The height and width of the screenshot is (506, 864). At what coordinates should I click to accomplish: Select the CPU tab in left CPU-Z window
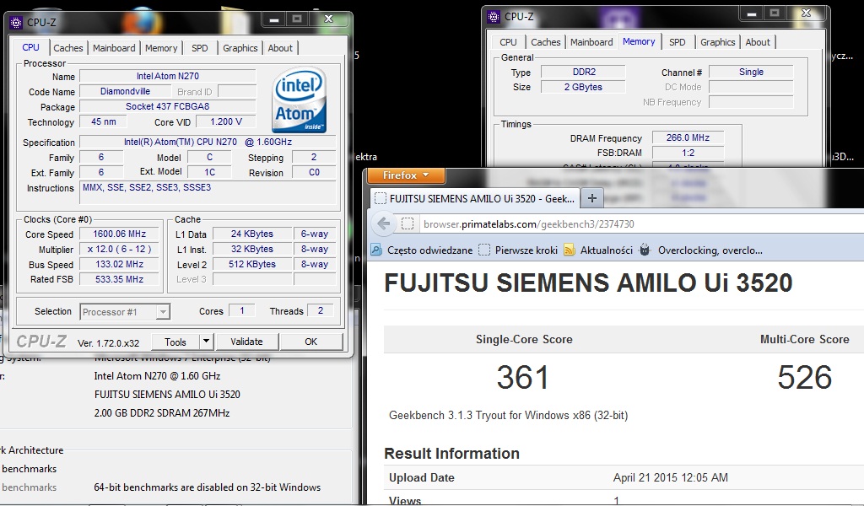[31, 47]
